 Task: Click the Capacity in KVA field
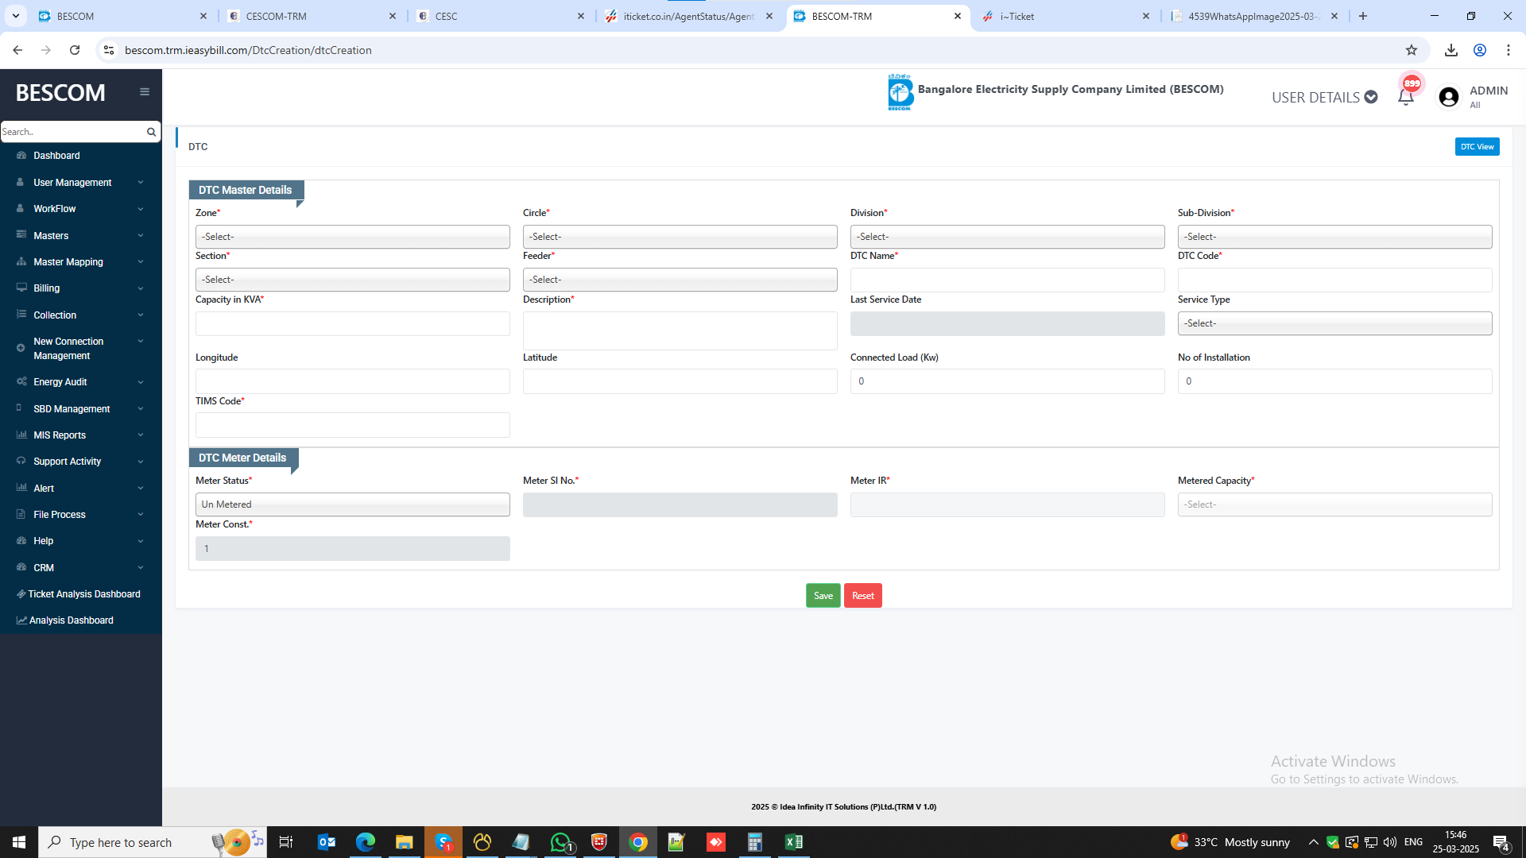353,323
